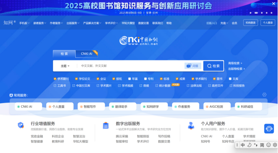Open 华知大模型 in navigation bar

[x=128, y=23]
